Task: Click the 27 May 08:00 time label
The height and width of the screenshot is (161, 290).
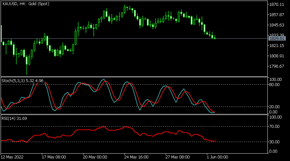Action: 178,157
